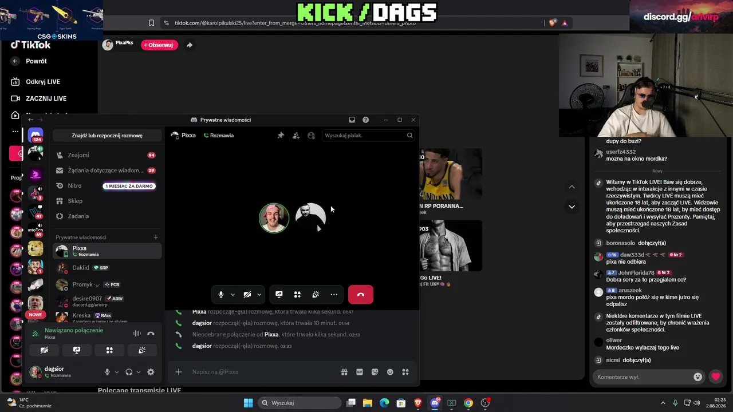Click the message field 'Napisz na @Pixxa'
The width and height of the screenshot is (733, 412).
click(262, 372)
